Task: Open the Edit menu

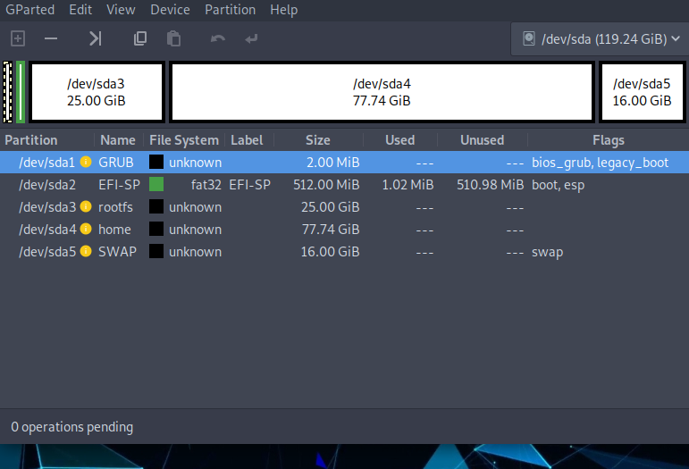Action: click(x=80, y=10)
